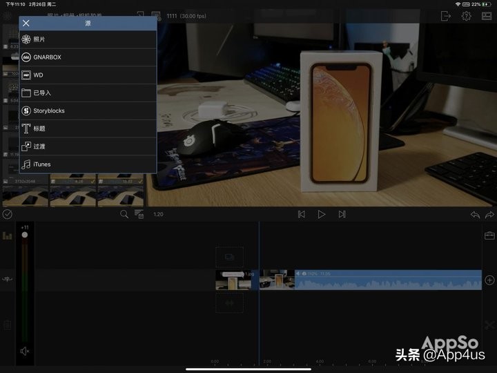Toggle the track link icon
The height and width of the screenshot is (373, 497).
[x=8, y=279]
